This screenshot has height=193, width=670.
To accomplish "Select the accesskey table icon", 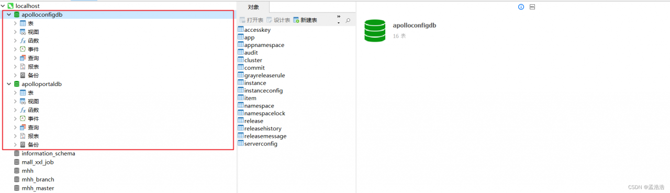I will tap(240, 30).
